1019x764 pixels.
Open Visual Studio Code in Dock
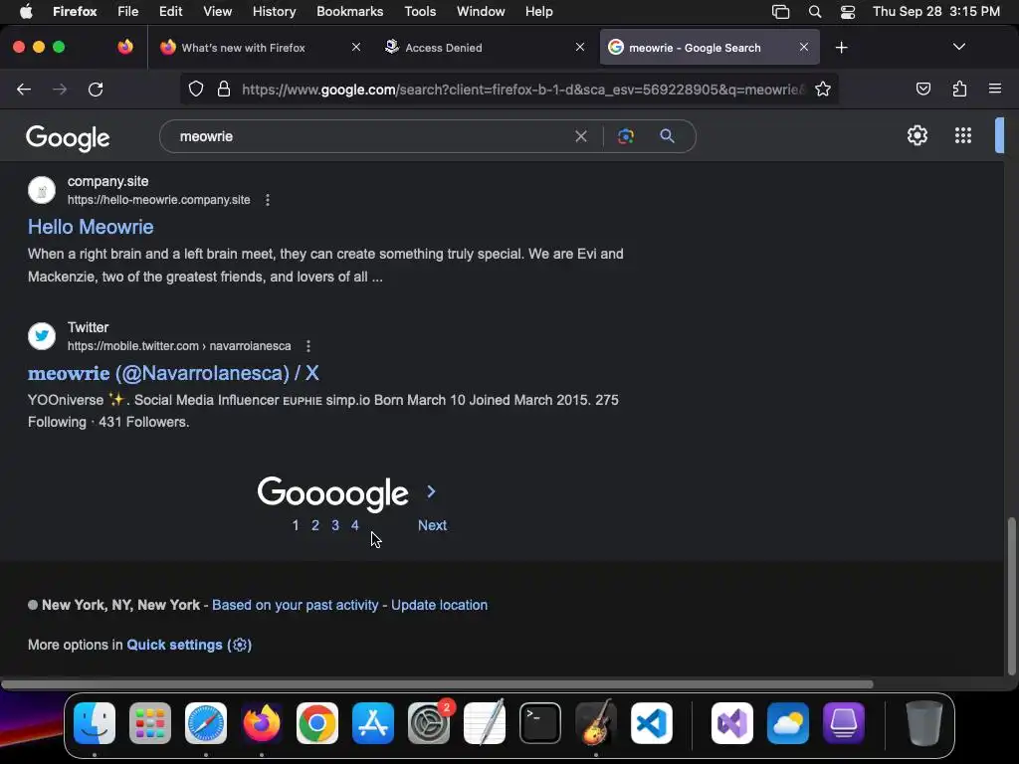652,723
